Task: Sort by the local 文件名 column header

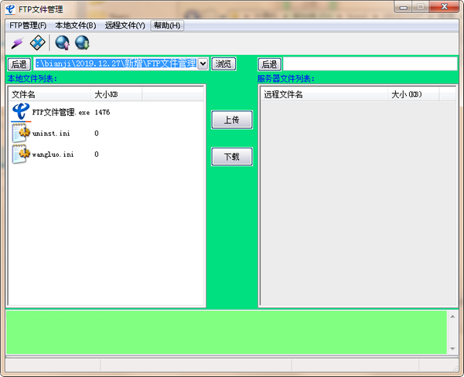Action: coord(48,94)
